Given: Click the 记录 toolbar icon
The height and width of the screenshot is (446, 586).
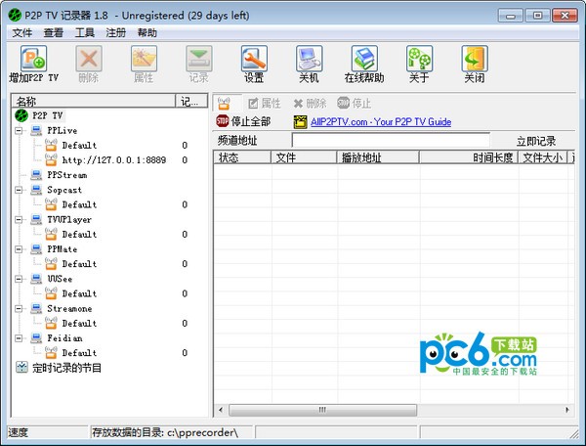Looking at the screenshot, I should 199,59.
